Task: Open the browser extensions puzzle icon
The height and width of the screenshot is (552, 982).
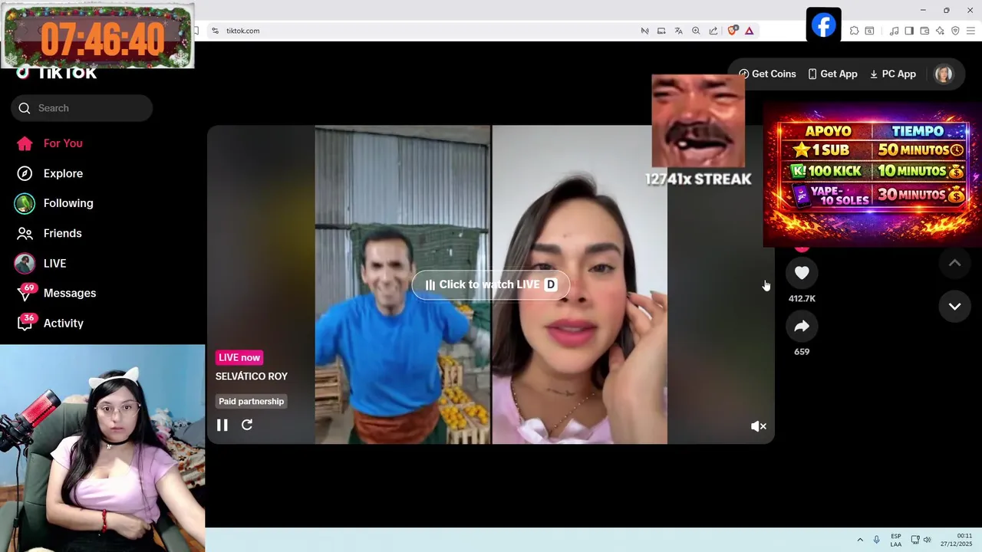Action: [x=854, y=31]
